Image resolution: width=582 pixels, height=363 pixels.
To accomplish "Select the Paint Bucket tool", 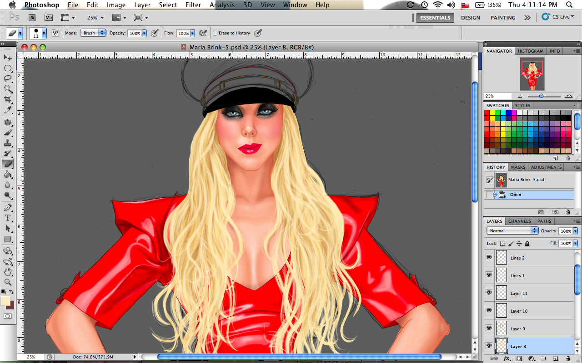I will pyautogui.click(x=8, y=175).
